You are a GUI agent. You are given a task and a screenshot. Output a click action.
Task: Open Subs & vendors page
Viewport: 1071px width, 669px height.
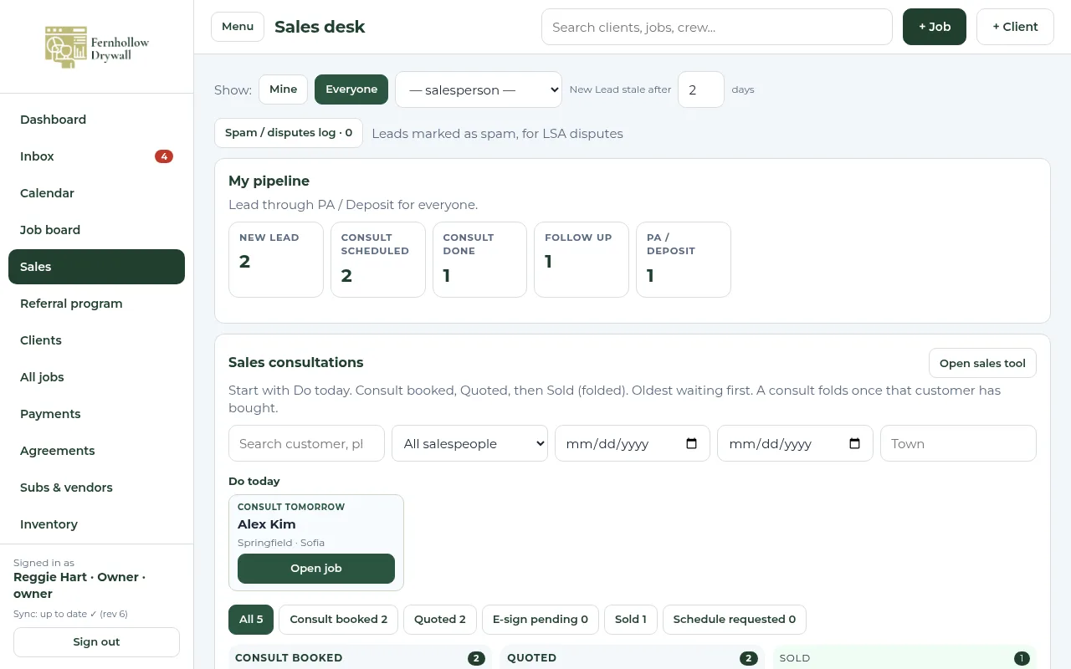(x=96, y=488)
